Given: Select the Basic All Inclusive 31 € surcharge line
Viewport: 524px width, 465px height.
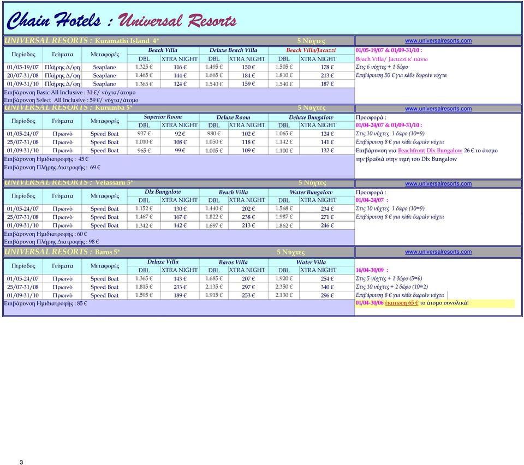Looking at the screenshot, I should point(70,92).
